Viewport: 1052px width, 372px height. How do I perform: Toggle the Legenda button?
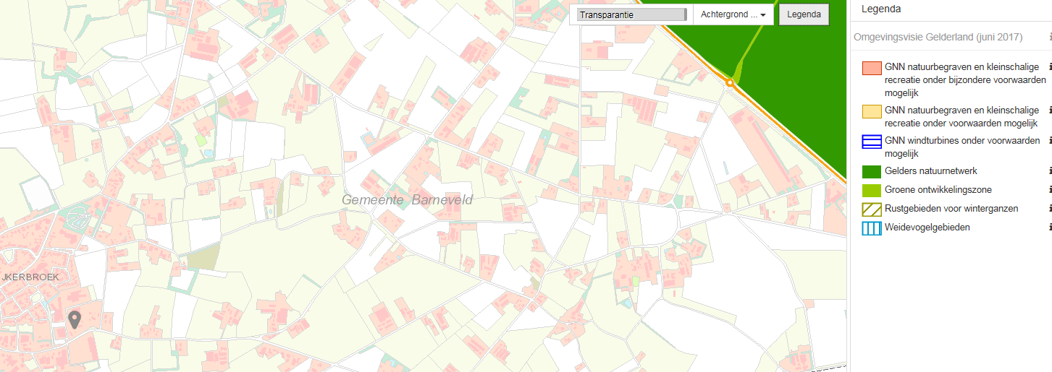pyautogui.click(x=804, y=14)
